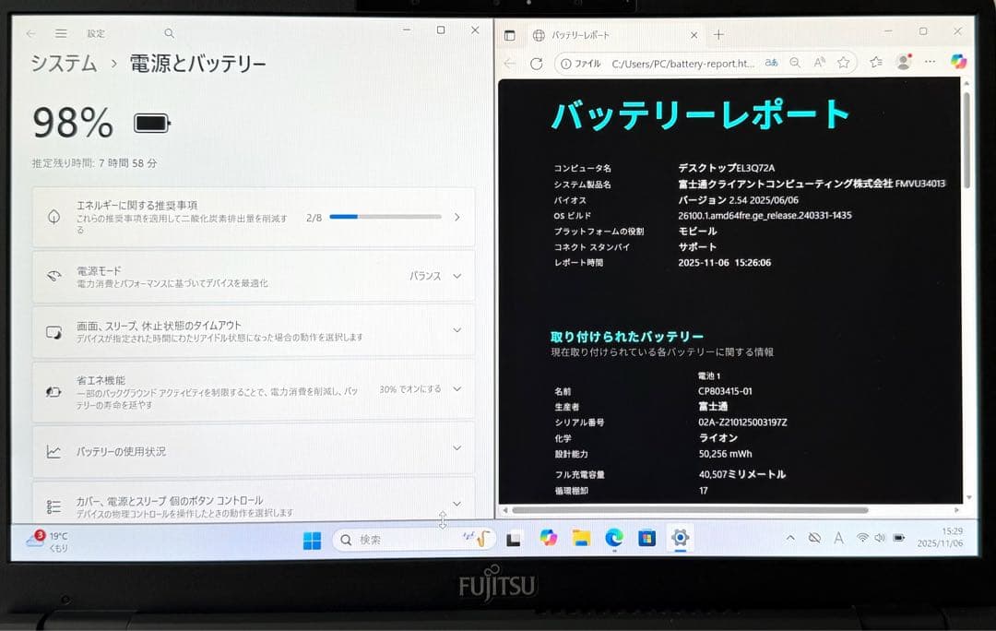Open the browser profile icon in Edge
This screenshot has height=631, width=996.
[904, 63]
